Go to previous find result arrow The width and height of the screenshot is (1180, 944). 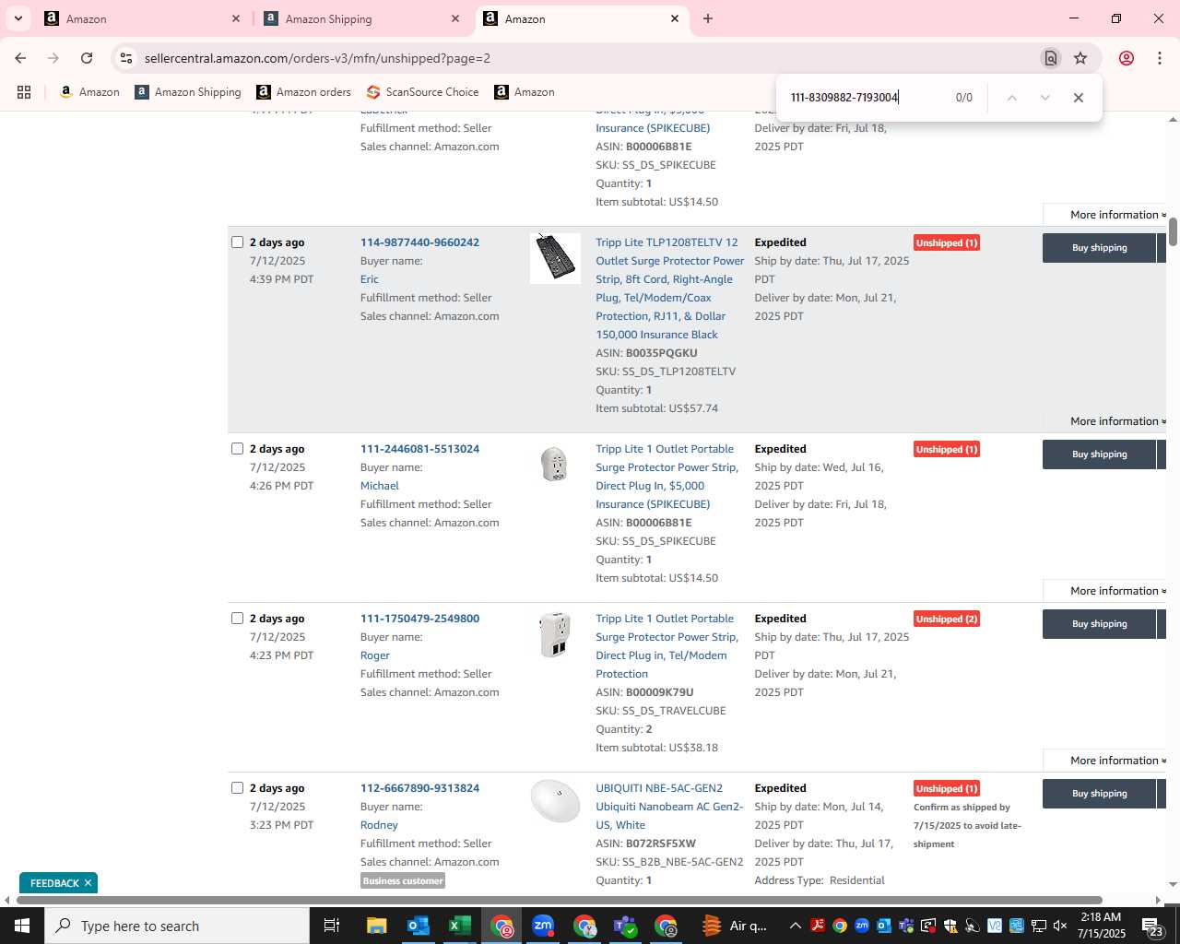pos(1011,98)
